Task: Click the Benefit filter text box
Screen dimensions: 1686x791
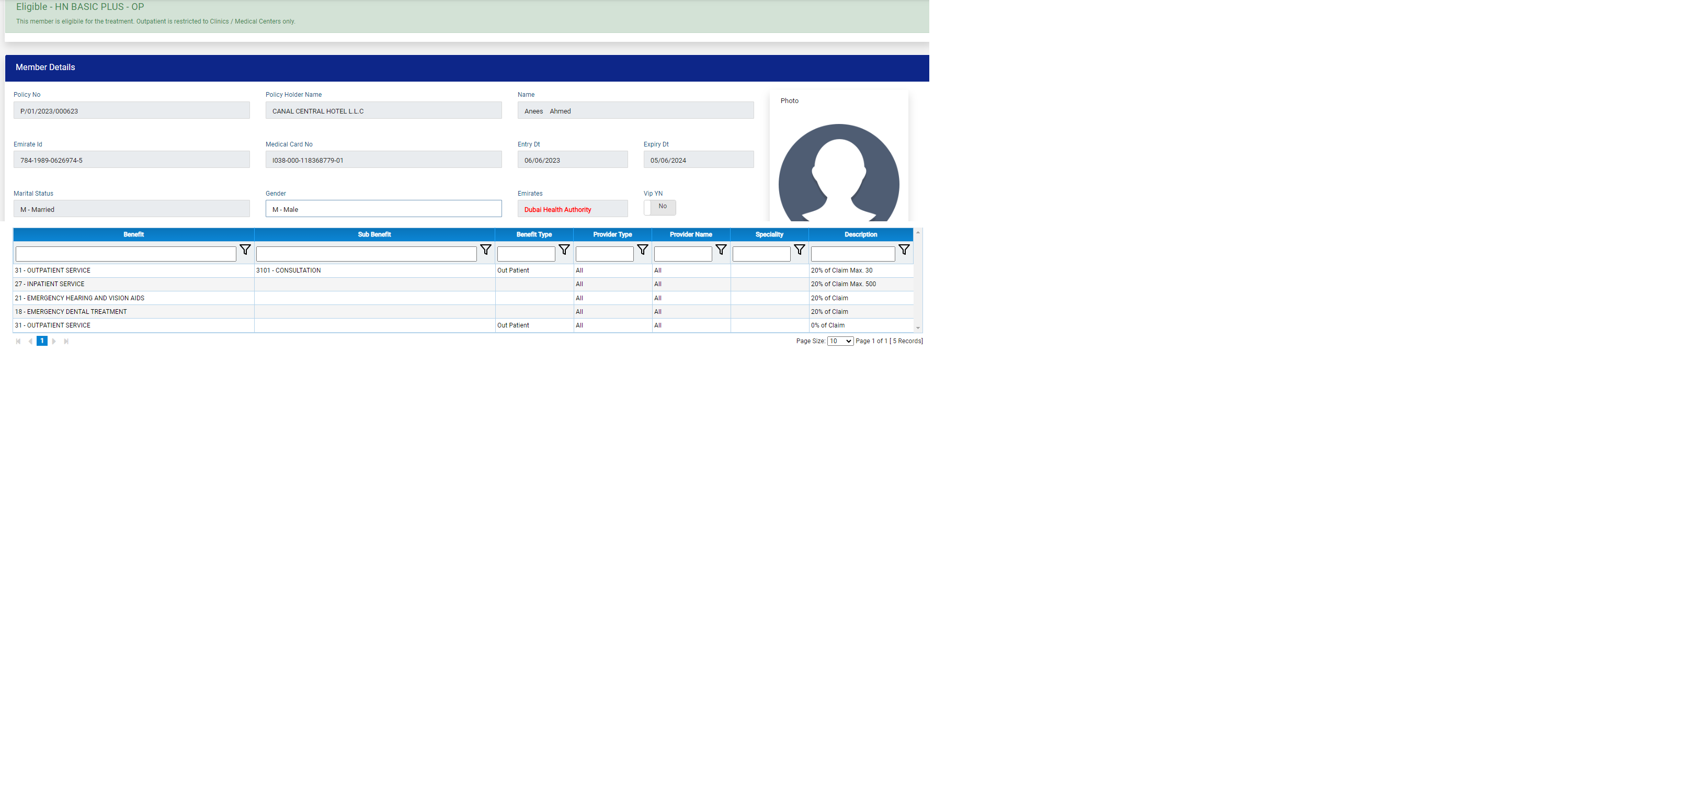Action: tap(126, 254)
